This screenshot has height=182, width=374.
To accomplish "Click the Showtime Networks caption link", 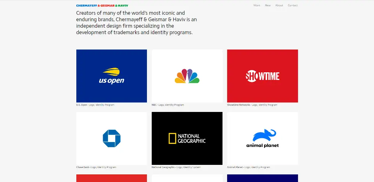I will click(252, 105).
